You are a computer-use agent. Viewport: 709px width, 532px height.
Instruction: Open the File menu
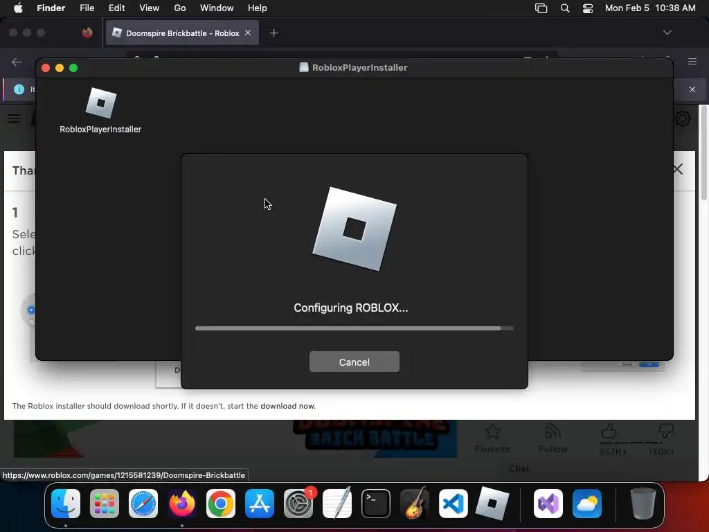(87, 8)
